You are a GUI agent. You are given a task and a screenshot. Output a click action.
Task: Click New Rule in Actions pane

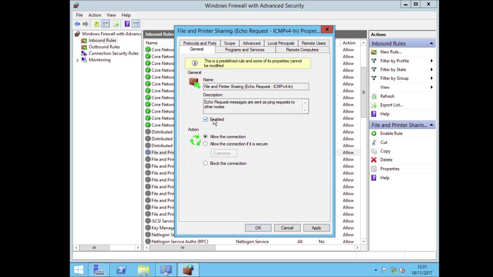coord(391,52)
